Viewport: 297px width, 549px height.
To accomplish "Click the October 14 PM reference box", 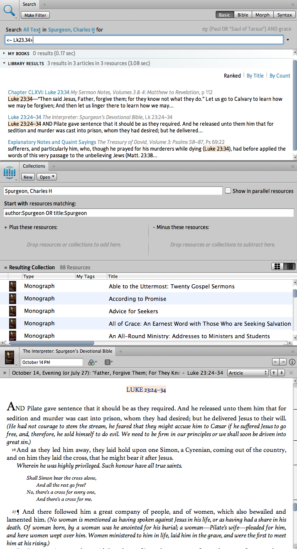I will [53, 362].
